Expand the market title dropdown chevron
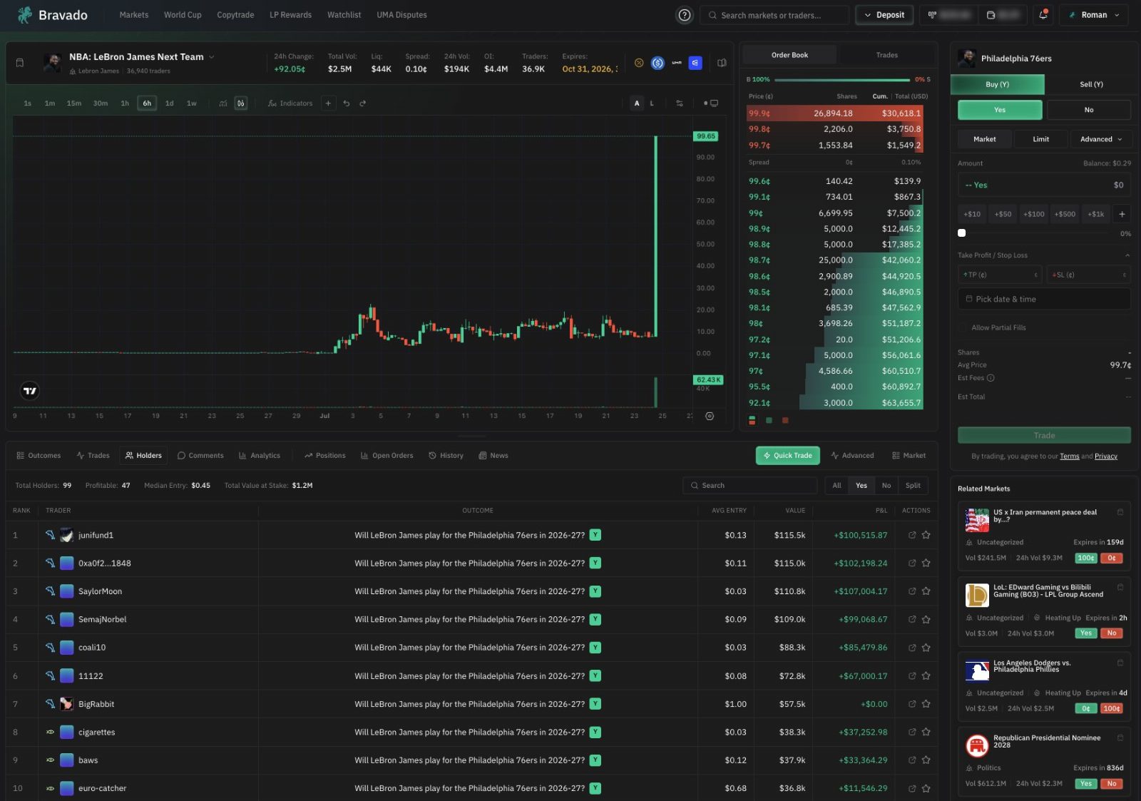 [212, 57]
